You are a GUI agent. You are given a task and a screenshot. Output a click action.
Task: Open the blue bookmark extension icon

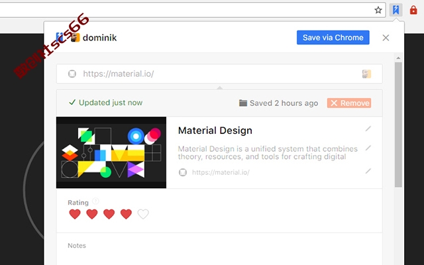click(x=396, y=11)
